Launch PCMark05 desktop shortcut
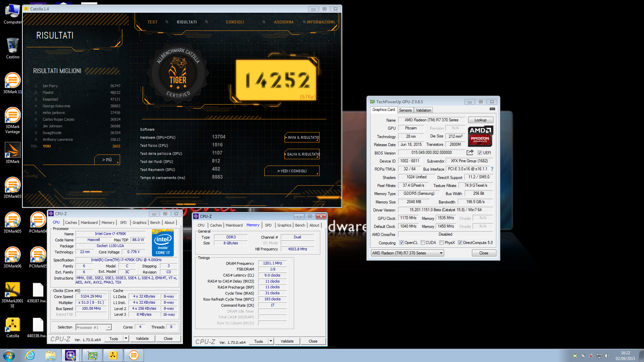644x362 pixels. (38, 257)
